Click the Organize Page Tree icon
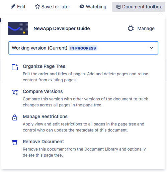 [15, 67]
